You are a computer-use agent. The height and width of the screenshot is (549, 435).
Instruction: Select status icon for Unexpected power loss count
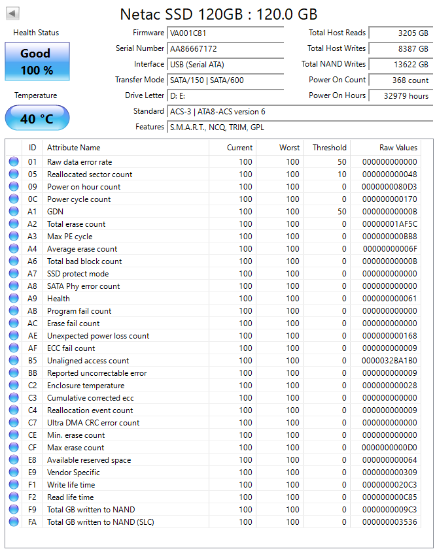(x=14, y=336)
